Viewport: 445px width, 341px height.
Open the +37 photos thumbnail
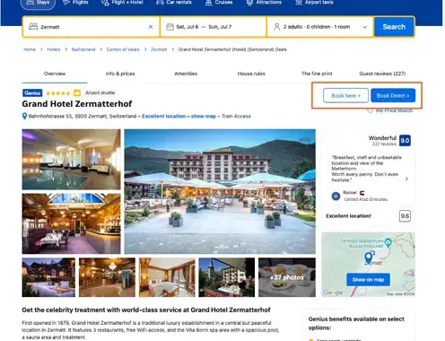click(287, 277)
